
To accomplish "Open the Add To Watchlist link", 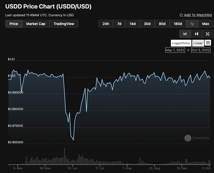I will point(198,15).
